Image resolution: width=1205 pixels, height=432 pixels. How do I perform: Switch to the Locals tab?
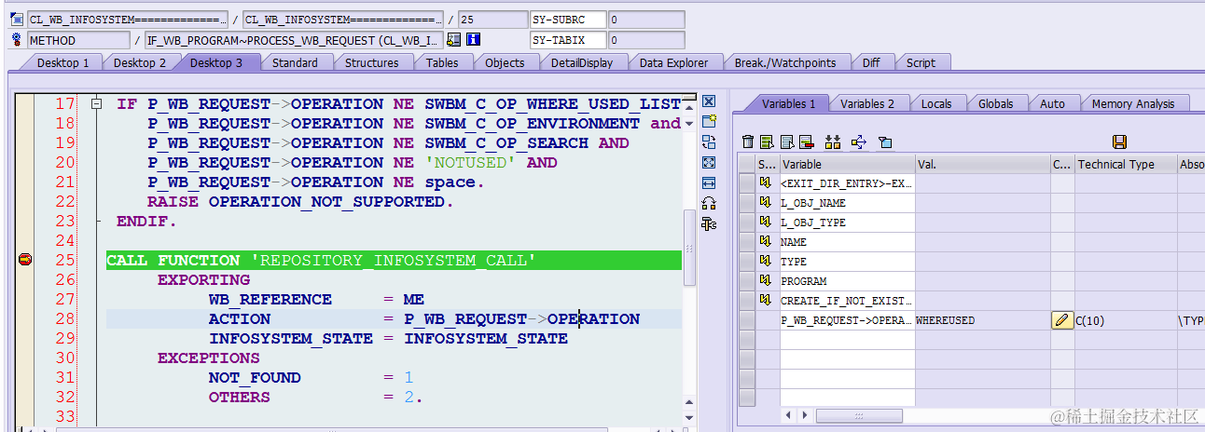click(x=936, y=103)
